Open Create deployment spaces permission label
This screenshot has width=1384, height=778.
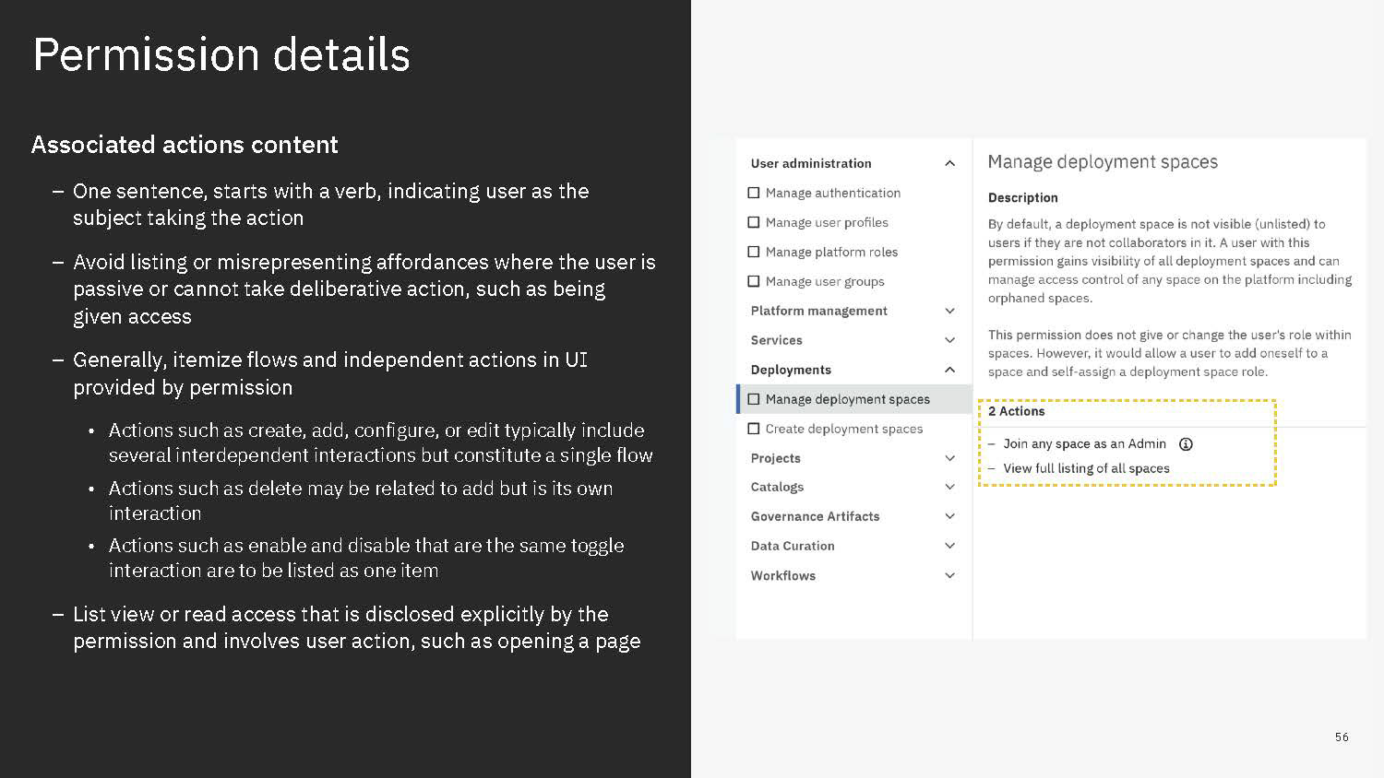click(844, 429)
